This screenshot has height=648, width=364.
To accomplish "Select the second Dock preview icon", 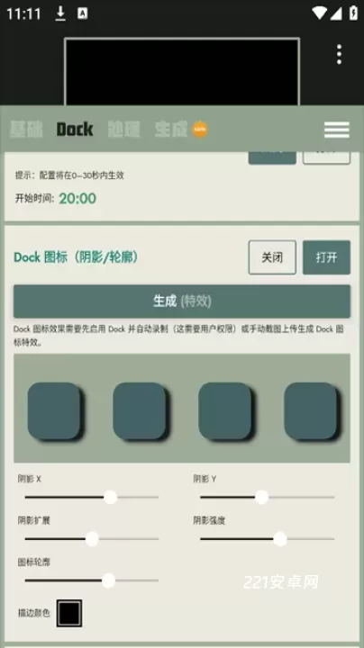I will click(x=140, y=410).
